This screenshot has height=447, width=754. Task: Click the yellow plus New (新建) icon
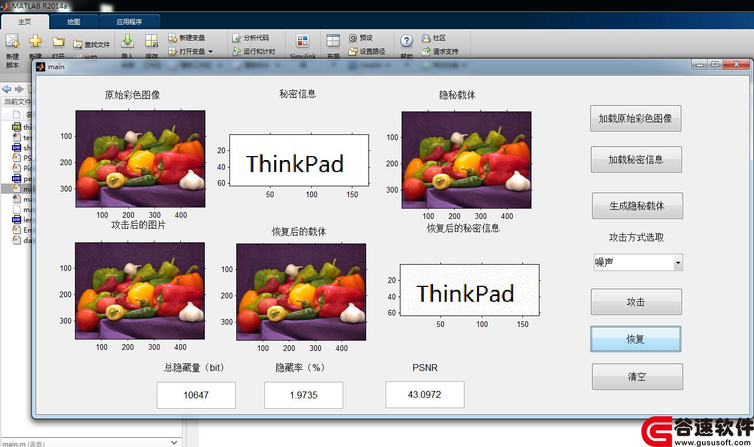(x=35, y=41)
